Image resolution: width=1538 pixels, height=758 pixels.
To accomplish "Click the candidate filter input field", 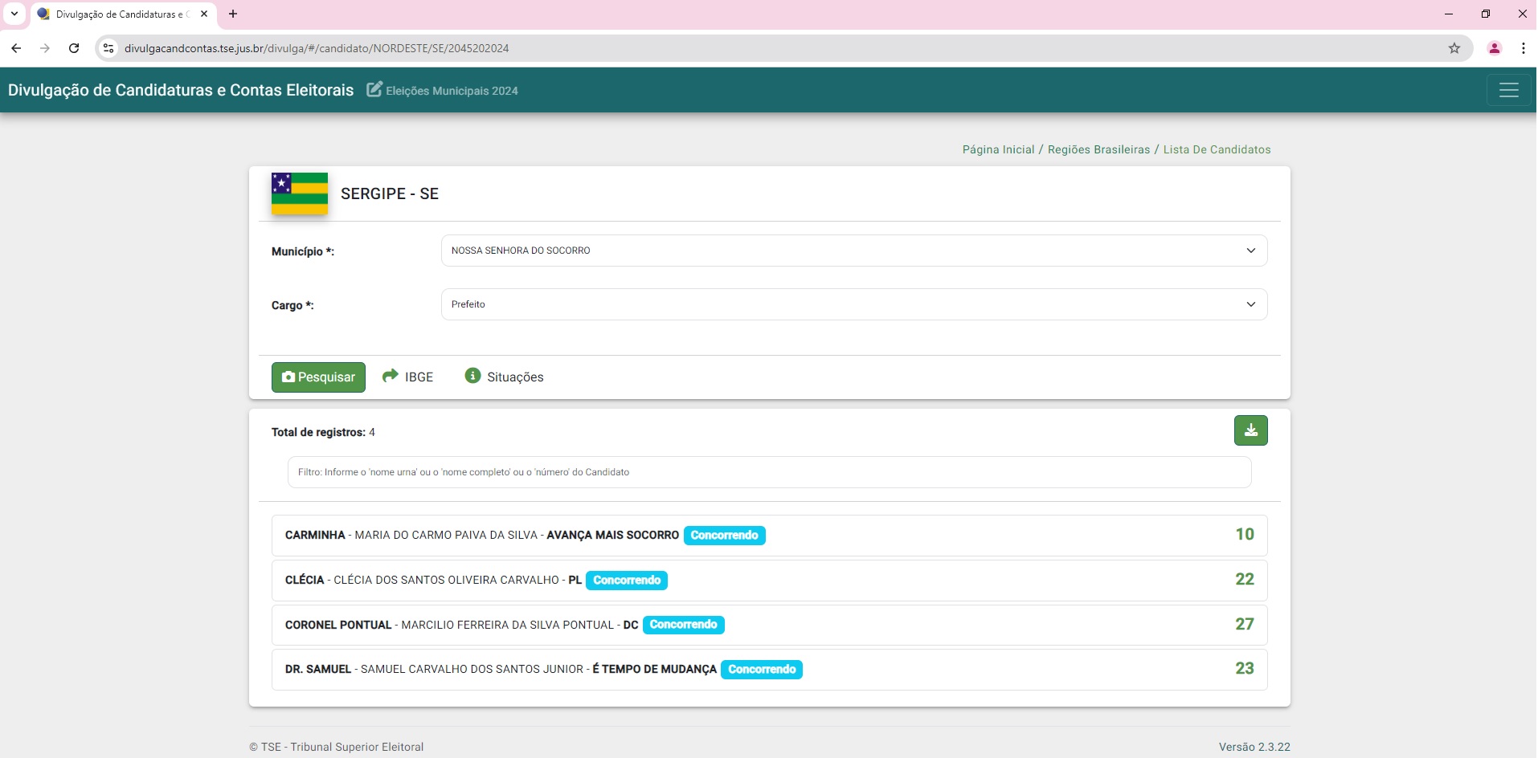I will (x=770, y=472).
